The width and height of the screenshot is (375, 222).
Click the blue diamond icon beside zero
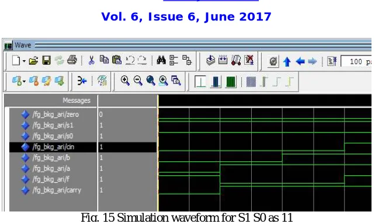(x=25, y=115)
